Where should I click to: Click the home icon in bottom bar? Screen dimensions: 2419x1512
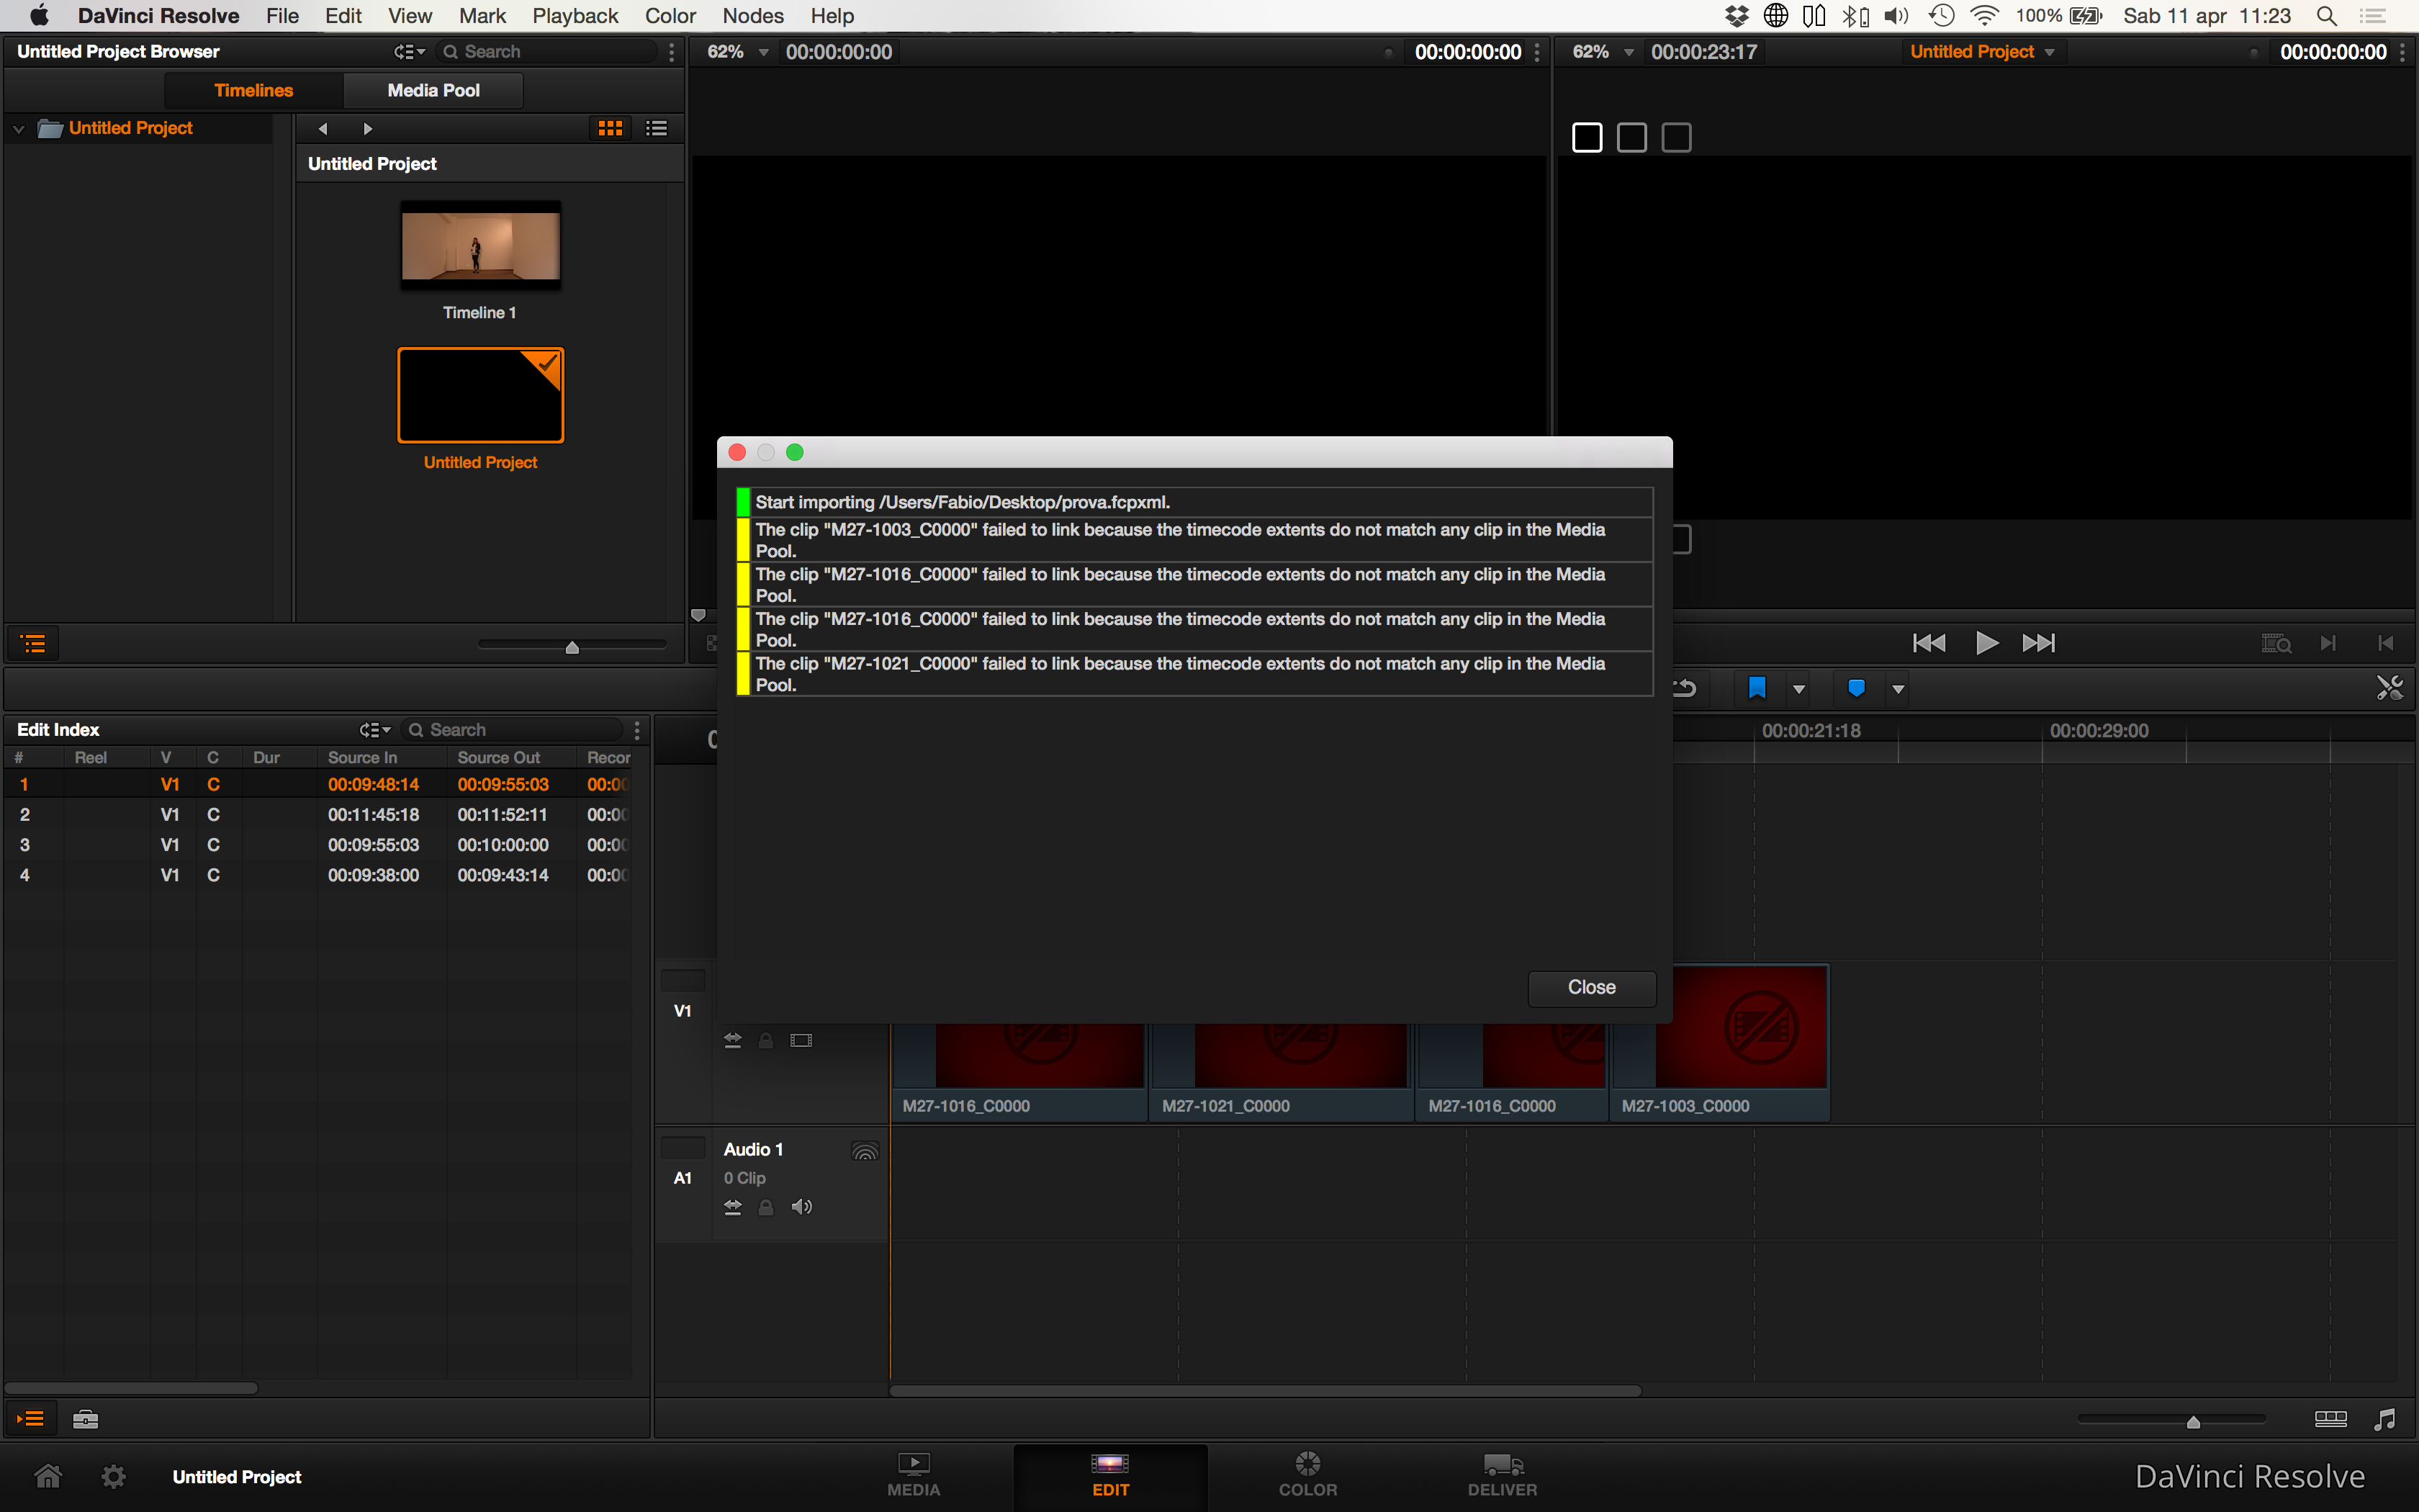click(48, 1476)
